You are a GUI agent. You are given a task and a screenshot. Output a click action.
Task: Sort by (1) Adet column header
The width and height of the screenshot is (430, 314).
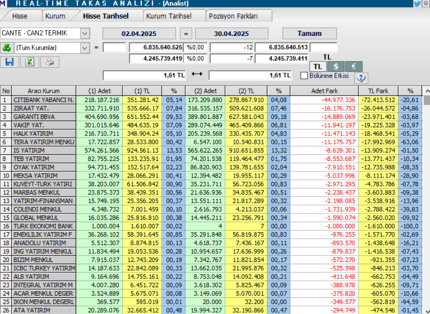tap(100, 91)
